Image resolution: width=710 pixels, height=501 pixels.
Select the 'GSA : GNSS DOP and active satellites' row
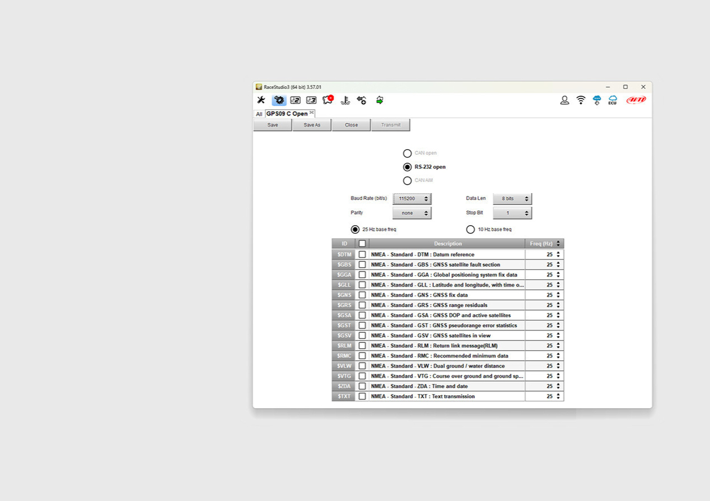coord(448,315)
